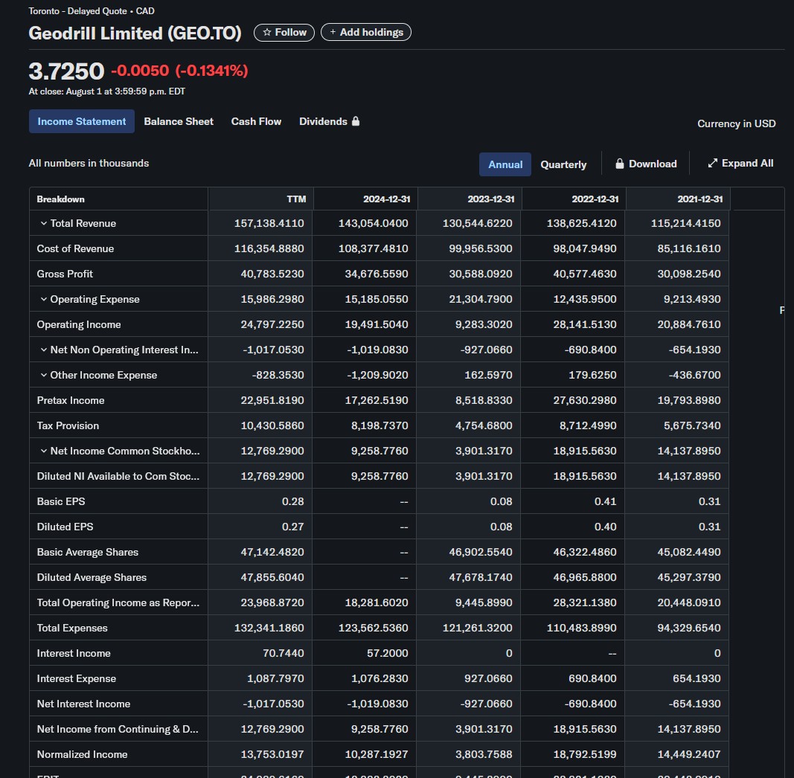Click the lock icon beside Download
The width and height of the screenshot is (794, 778).
(619, 164)
